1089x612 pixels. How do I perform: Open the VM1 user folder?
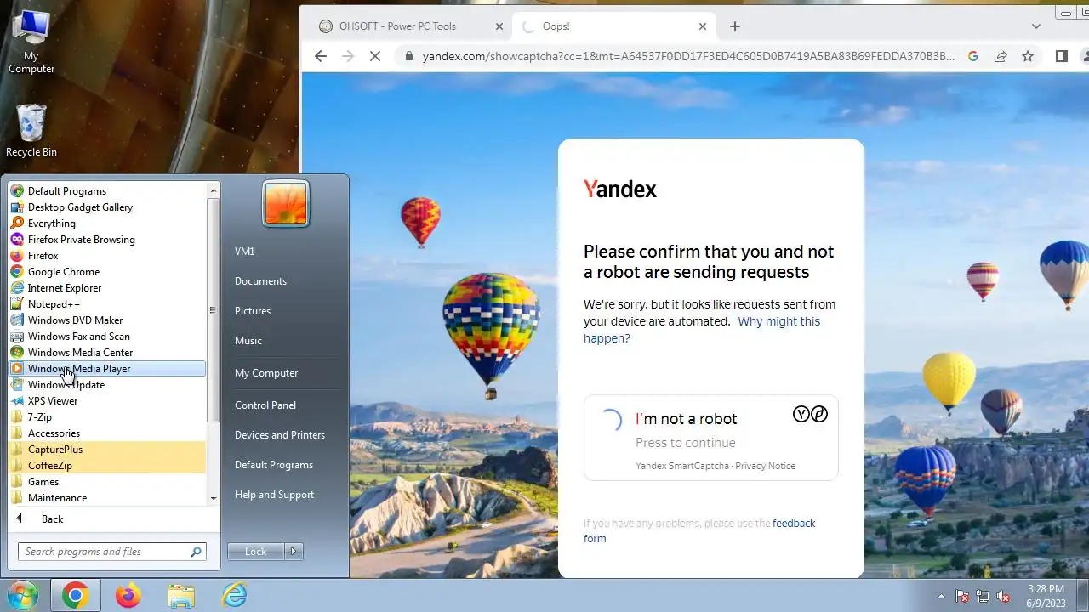click(245, 252)
